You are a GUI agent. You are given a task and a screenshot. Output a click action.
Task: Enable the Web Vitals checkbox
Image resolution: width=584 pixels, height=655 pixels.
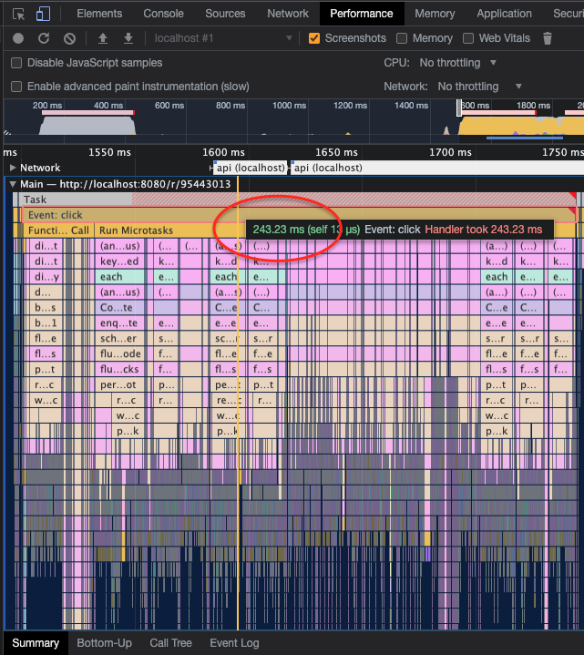click(x=468, y=38)
